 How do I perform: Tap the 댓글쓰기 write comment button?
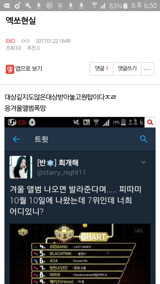point(127,69)
